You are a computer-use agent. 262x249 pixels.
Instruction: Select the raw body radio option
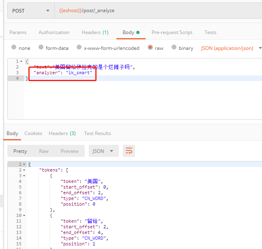click(150, 47)
